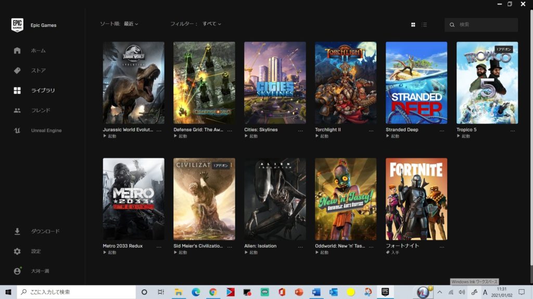Open options menu for Defense Grid
This screenshot has height=299, width=533.
point(230,130)
